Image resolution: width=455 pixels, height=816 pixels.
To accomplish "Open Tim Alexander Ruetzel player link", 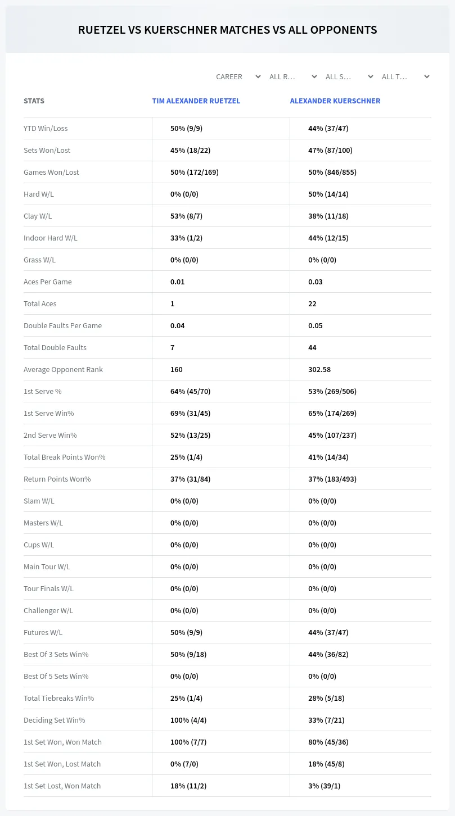I will click(196, 101).
